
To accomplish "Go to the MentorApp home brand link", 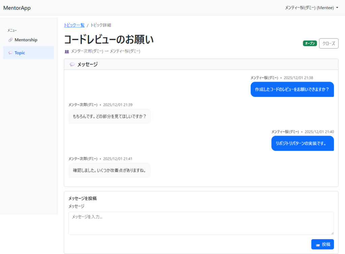I will tap(17, 8).
